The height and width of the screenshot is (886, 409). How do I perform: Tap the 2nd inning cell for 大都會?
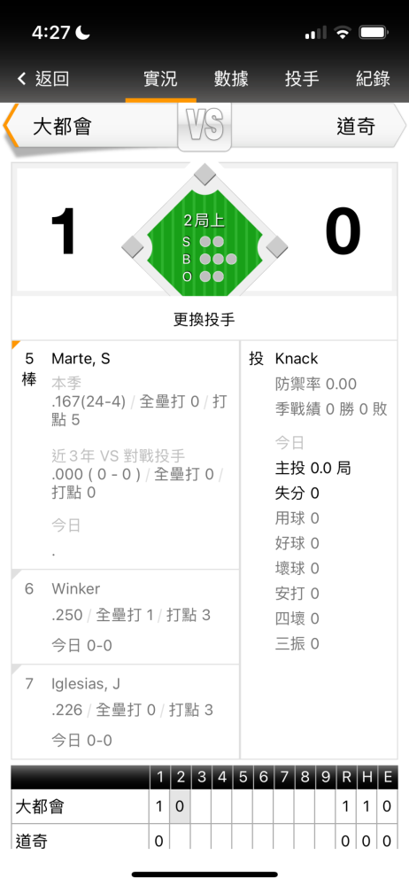click(x=181, y=806)
